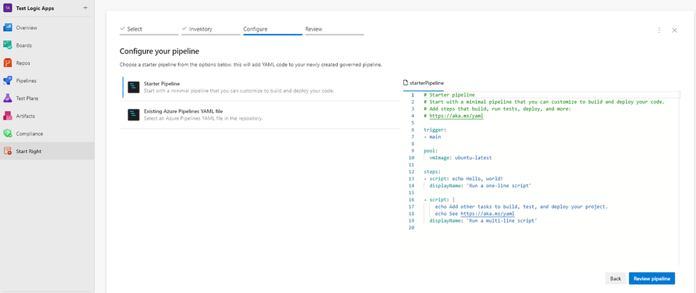Viewport: 696px width, 293px height.
Task: Click the '- main' line in editor
Action: (x=433, y=137)
